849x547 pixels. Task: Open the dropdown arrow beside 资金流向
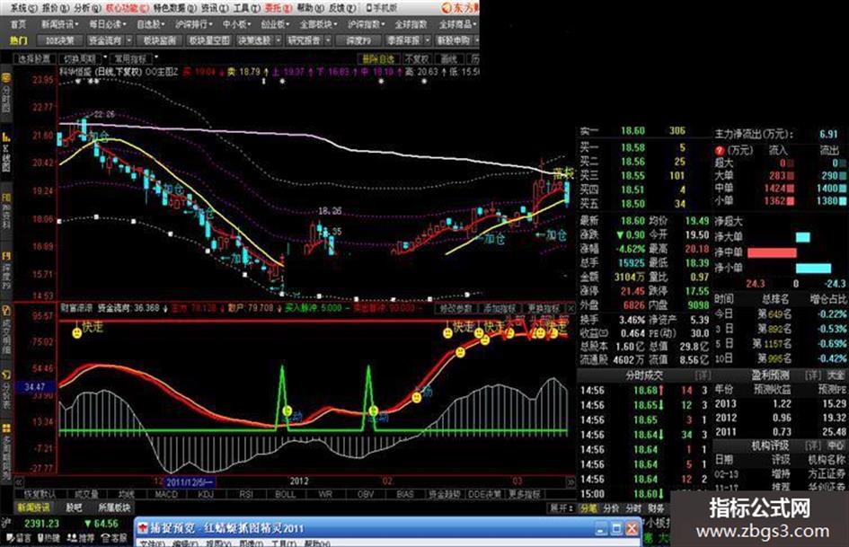pos(128,40)
